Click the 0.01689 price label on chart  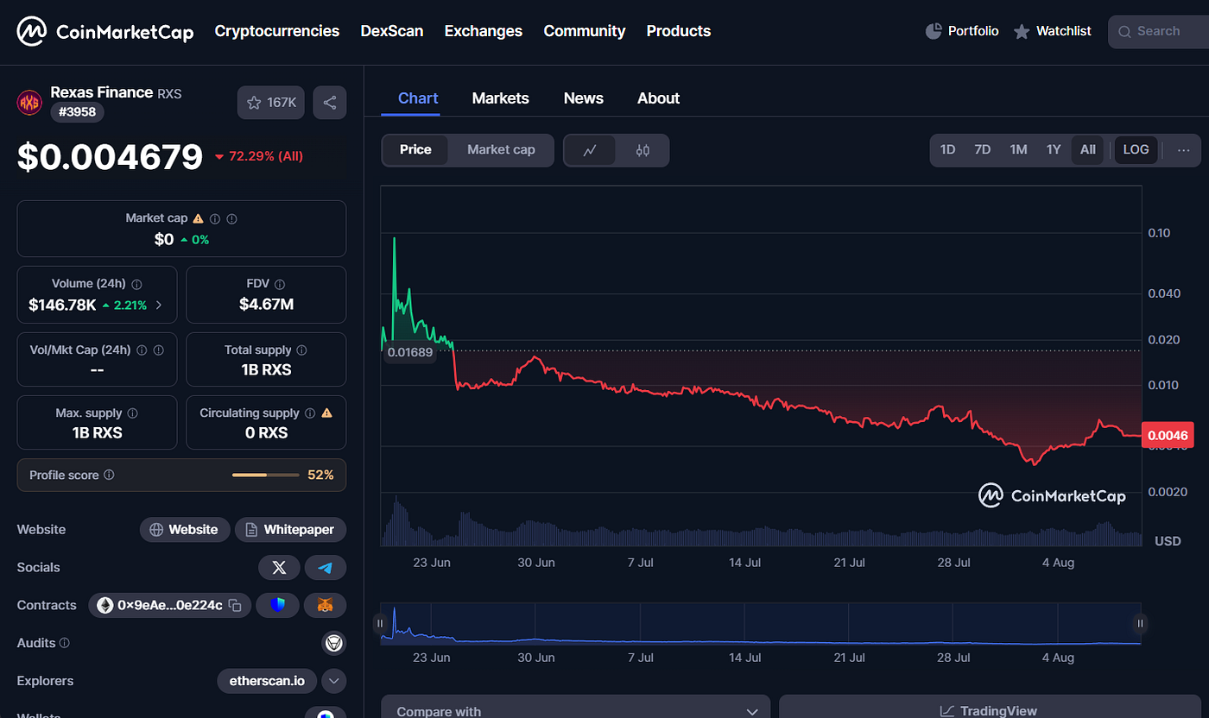point(410,352)
